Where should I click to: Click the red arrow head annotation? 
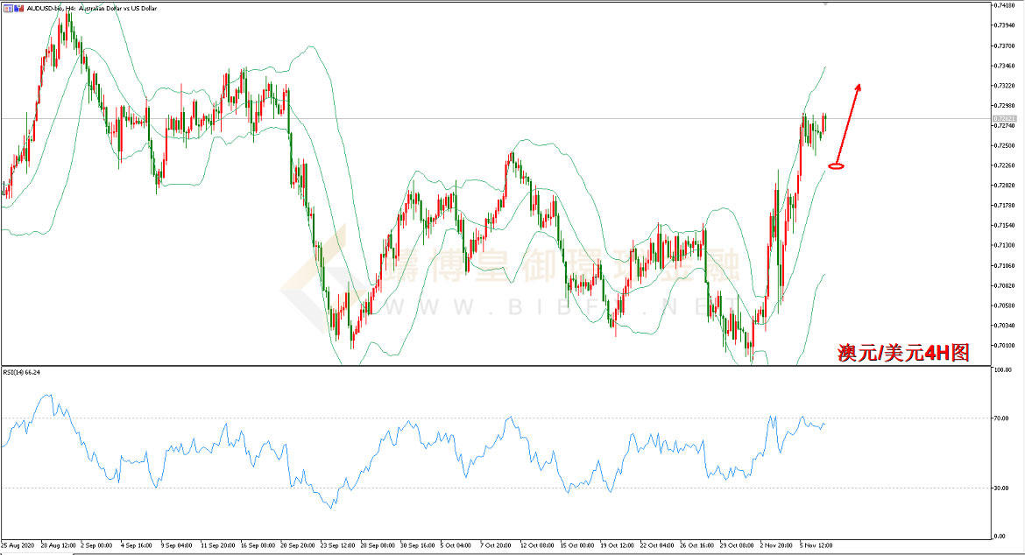click(859, 87)
